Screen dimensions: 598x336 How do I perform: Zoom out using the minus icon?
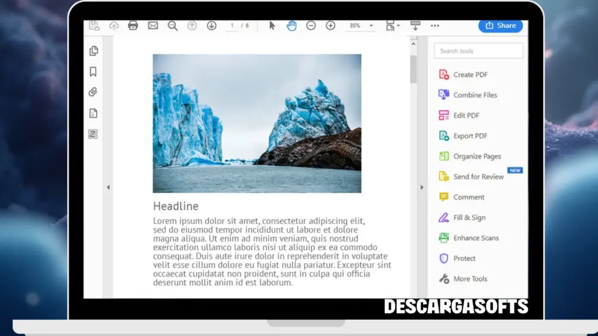(x=312, y=26)
